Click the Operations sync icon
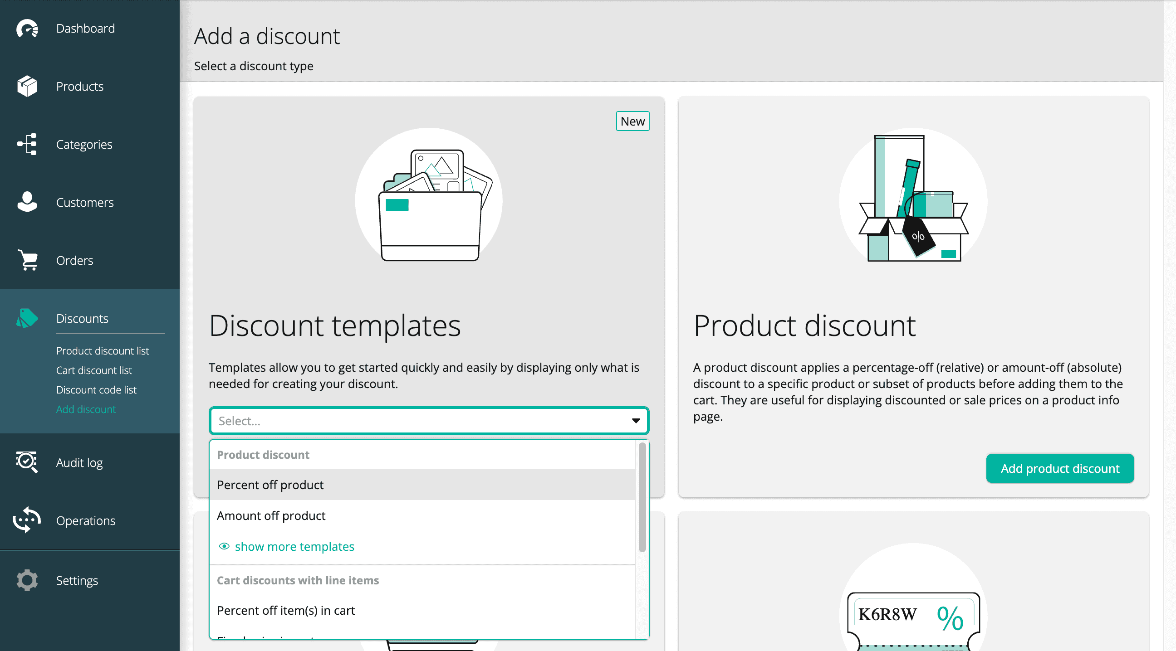The image size is (1176, 651). (x=27, y=520)
